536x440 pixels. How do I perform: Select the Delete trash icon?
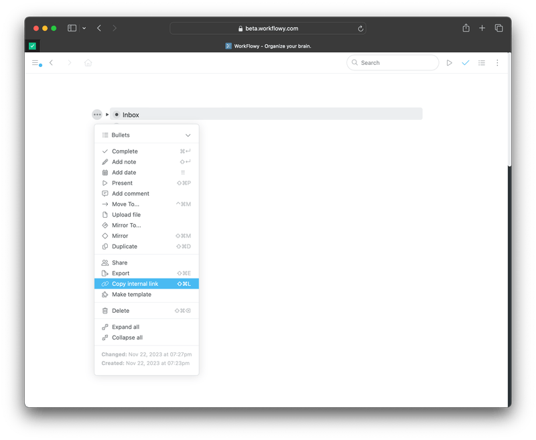(x=106, y=310)
